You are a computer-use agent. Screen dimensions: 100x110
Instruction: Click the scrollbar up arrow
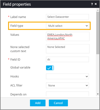(98, 10)
